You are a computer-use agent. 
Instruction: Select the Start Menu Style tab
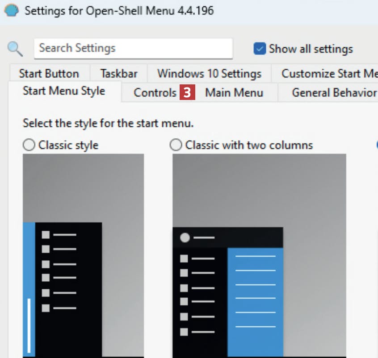click(64, 91)
